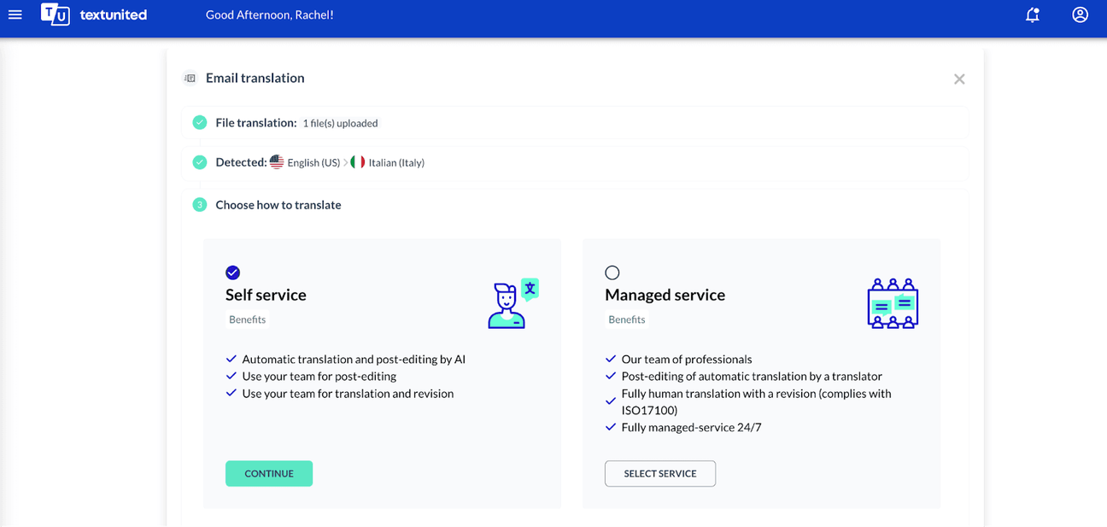Click the Self service translator illustration
1107x527 pixels.
512,303
